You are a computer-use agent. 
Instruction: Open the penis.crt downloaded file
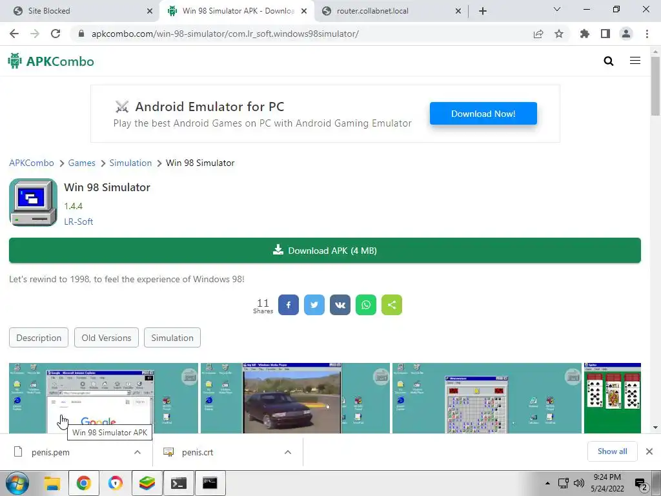tap(198, 452)
